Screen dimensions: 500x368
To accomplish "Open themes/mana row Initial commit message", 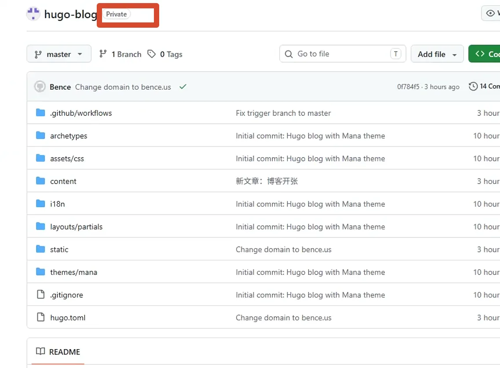I will coord(310,272).
